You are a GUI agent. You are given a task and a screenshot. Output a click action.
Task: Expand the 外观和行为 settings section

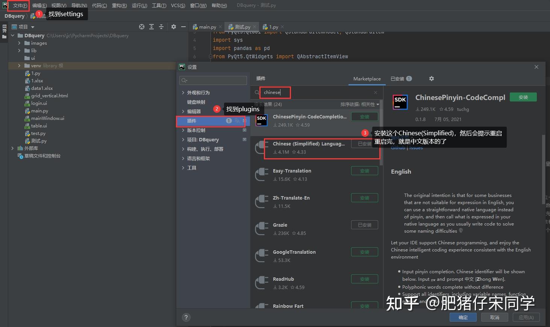click(x=183, y=92)
